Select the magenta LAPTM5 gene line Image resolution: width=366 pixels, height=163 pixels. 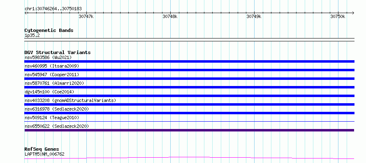pos(189,158)
